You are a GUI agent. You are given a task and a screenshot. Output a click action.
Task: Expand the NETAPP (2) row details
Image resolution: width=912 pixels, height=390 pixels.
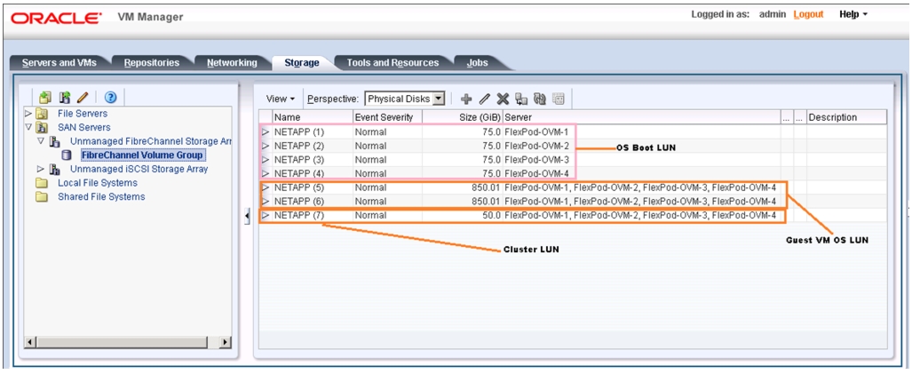pyautogui.click(x=266, y=146)
